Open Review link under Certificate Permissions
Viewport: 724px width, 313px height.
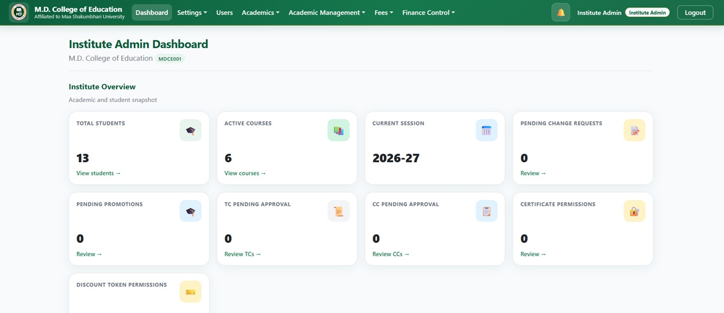pos(533,254)
